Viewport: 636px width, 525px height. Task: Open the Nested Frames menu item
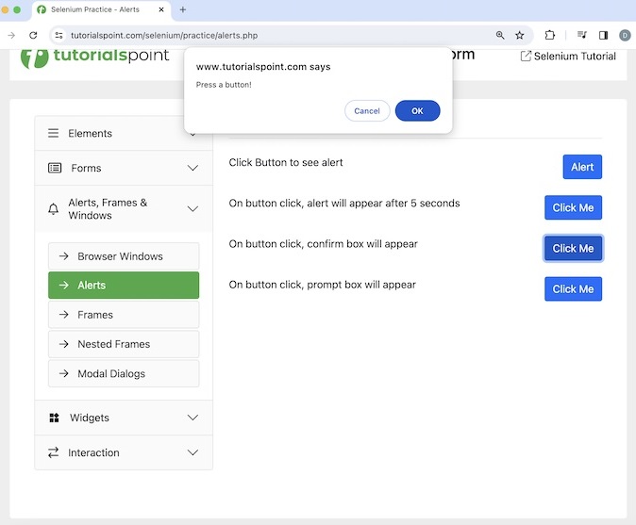124,344
